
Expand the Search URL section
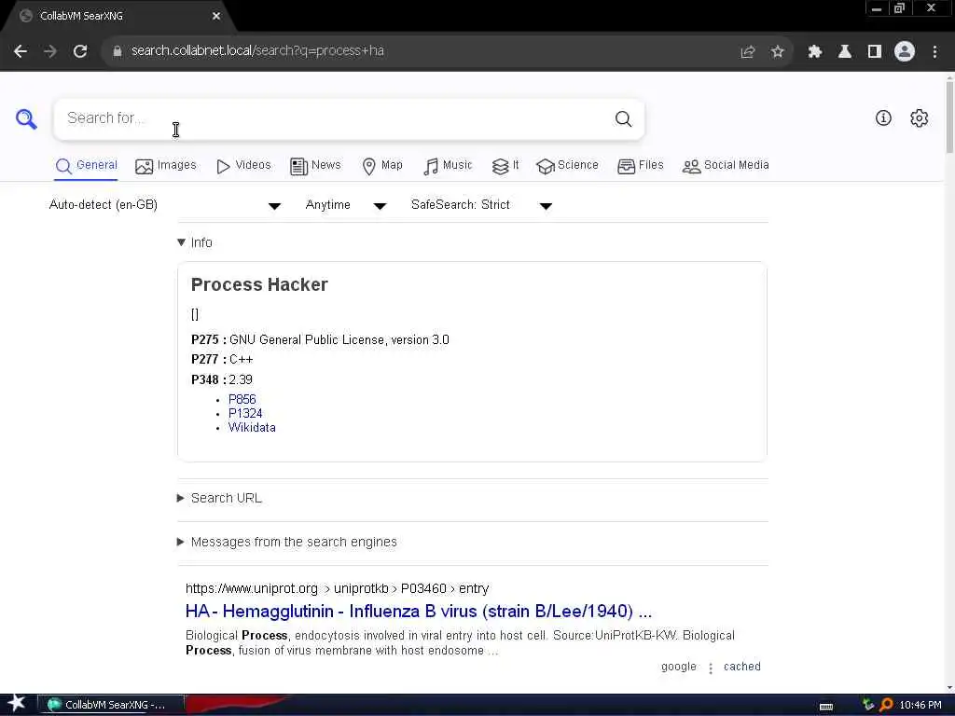[x=219, y=498]
